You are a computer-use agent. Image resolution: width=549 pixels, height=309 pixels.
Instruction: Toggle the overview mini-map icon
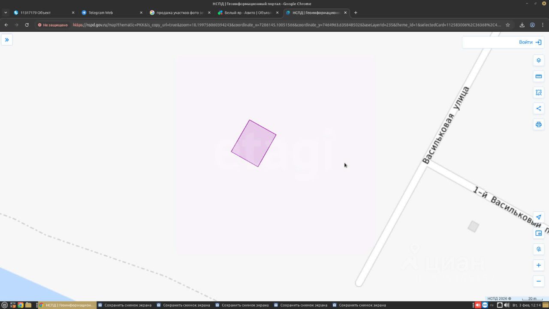coord(539,233)
